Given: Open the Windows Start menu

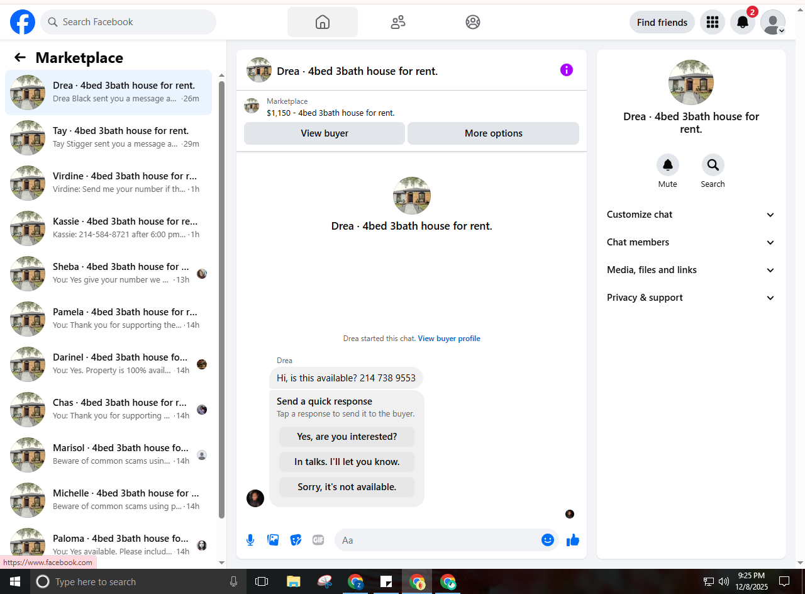Looking at the screenshot, I should [15, 581].
